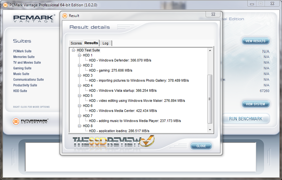Select the Music Suite entry

coord(21,74)
